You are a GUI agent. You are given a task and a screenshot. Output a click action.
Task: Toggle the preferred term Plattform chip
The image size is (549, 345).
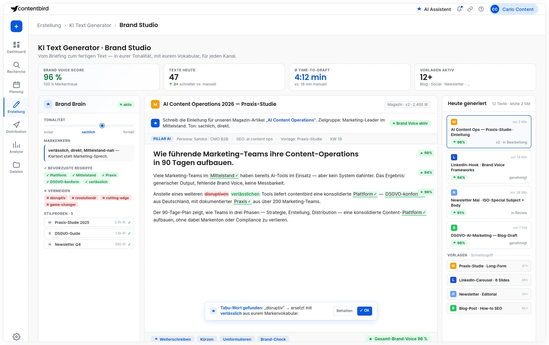pyautogui.click(x=56, y=175)
